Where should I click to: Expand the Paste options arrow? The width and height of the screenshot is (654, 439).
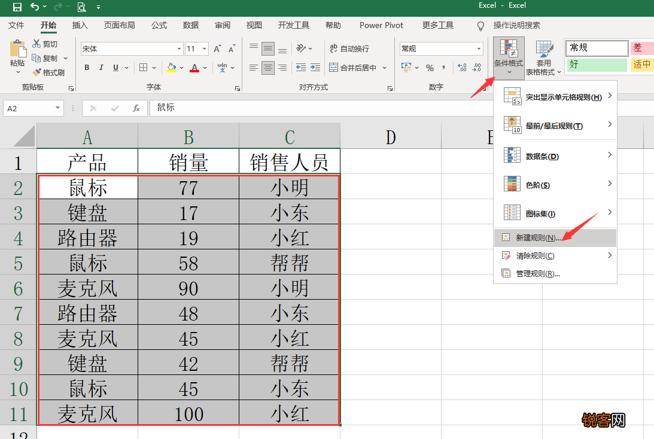[x=18, y=72]
